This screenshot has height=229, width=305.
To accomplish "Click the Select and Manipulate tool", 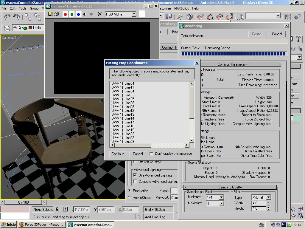I will [180, 17].
